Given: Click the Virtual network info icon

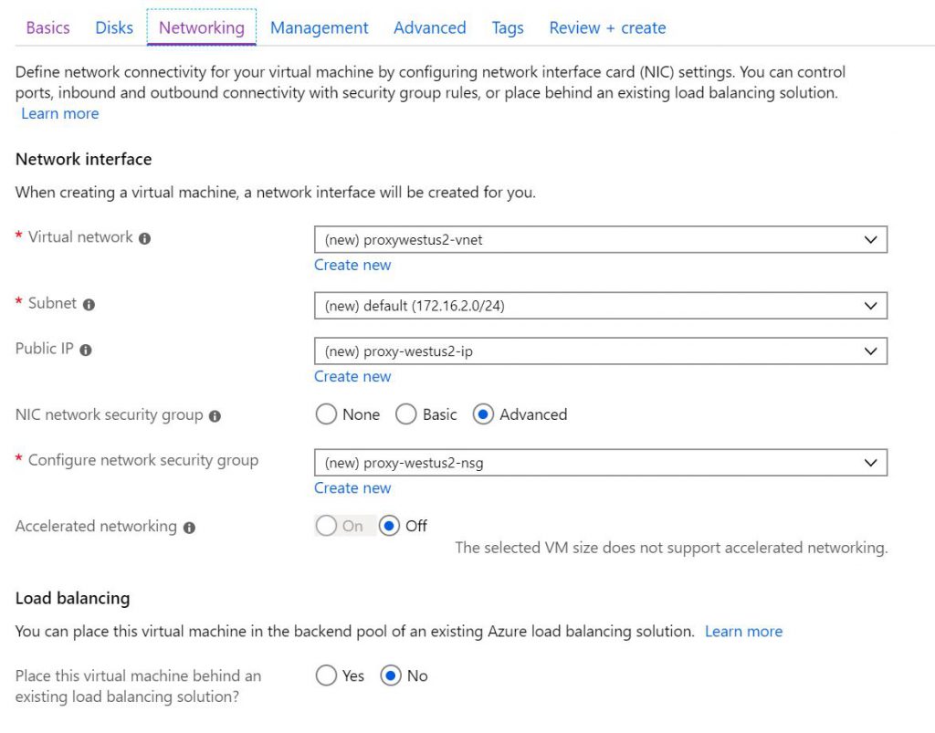Looking at the screenshot, I should (144, 238).
